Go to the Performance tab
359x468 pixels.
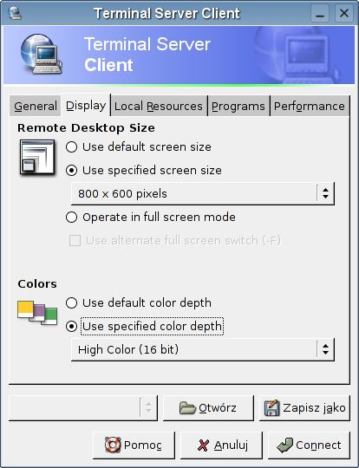pyautogui.click(x=310, y=107)
